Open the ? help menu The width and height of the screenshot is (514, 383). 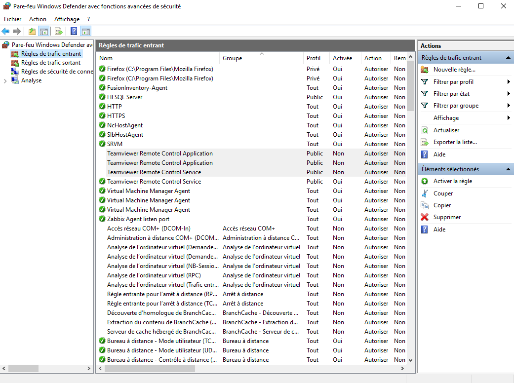88,19
